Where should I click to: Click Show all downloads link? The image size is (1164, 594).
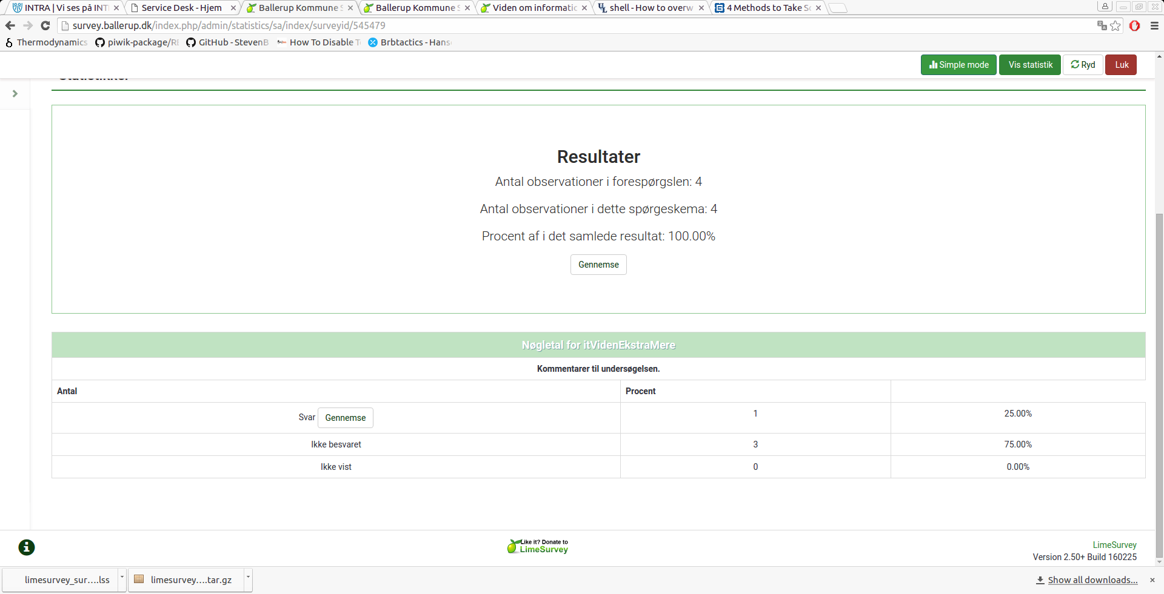[x=1092, y=580]
